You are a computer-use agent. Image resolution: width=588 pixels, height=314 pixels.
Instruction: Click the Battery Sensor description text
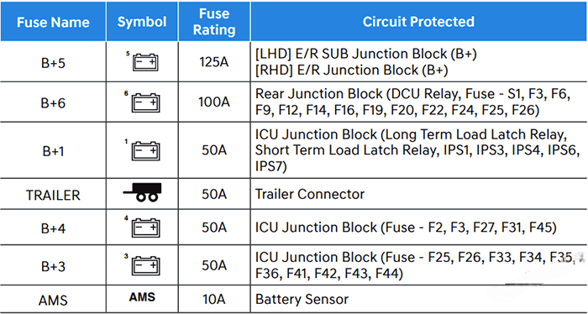click(302, 299)
